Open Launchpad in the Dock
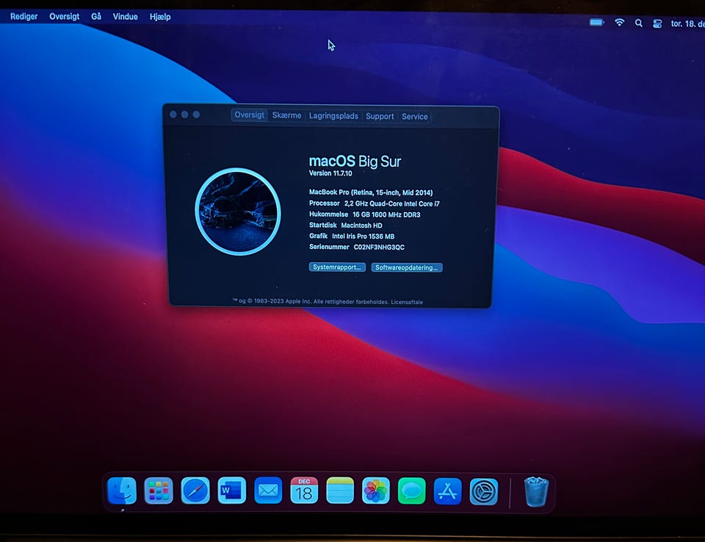 coord(159,491)
